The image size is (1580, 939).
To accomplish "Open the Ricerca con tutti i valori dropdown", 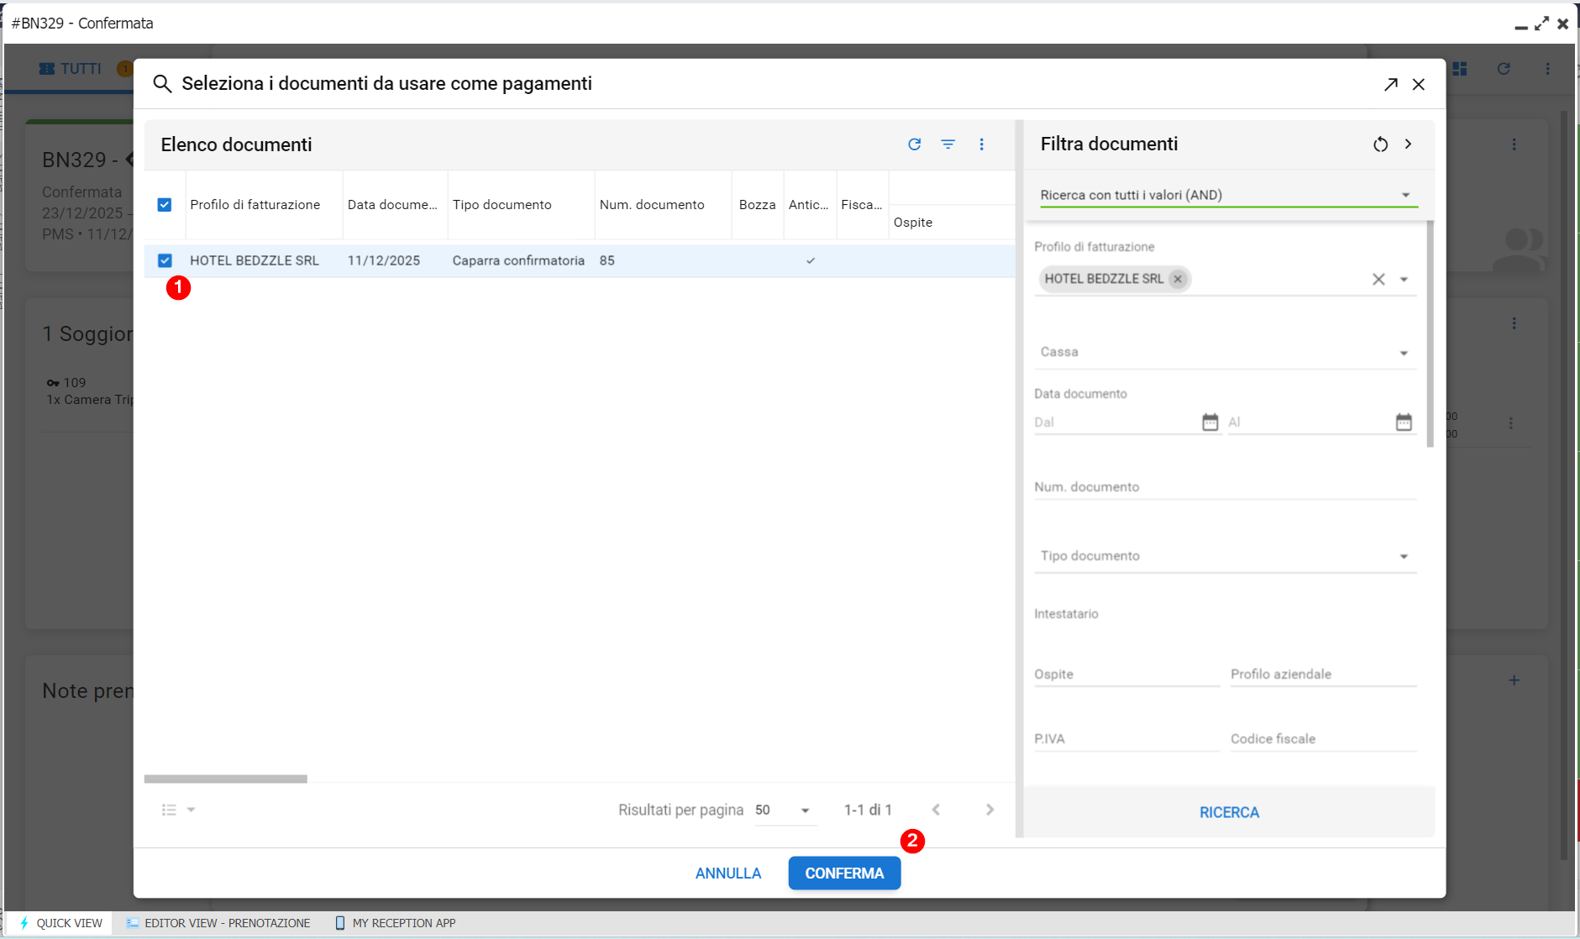I will pos(1226,195).
